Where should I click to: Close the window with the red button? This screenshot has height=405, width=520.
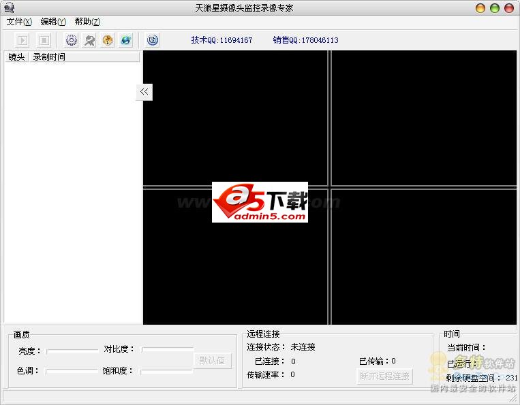point(509,8)
